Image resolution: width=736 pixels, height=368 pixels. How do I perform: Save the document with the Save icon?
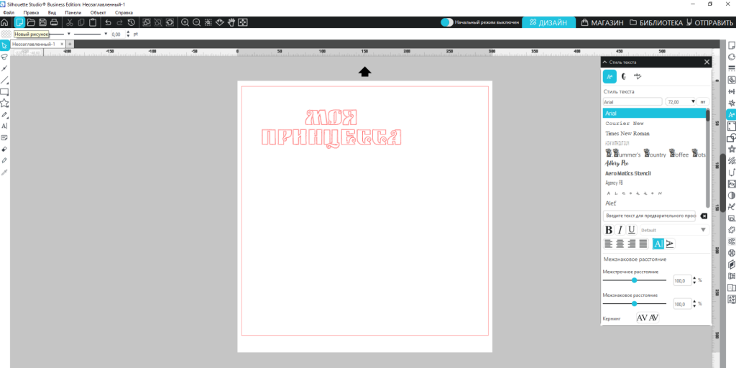click(x=42, y=22)
